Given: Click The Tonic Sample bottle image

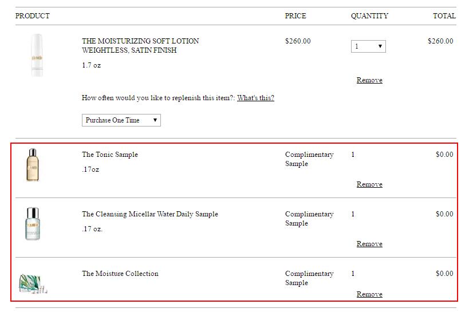Looking at the screenshot, I should (x=33, y=165).
